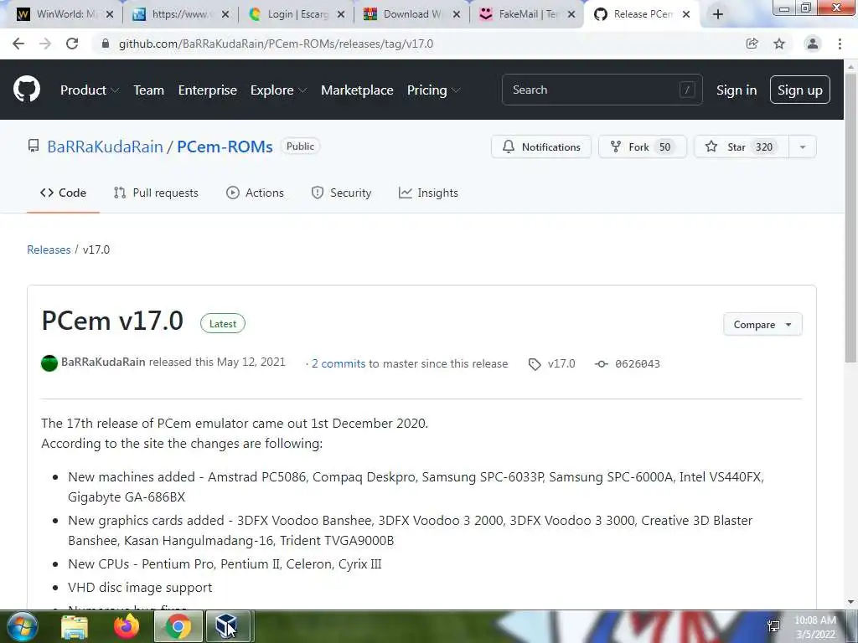858x643 pixels.
Task: Expand the Product dropdown menu
Action: point(89,90)
